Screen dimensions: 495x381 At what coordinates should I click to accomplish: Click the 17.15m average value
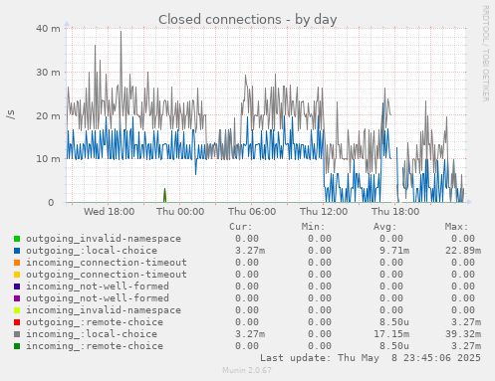(x=391, y=334)
